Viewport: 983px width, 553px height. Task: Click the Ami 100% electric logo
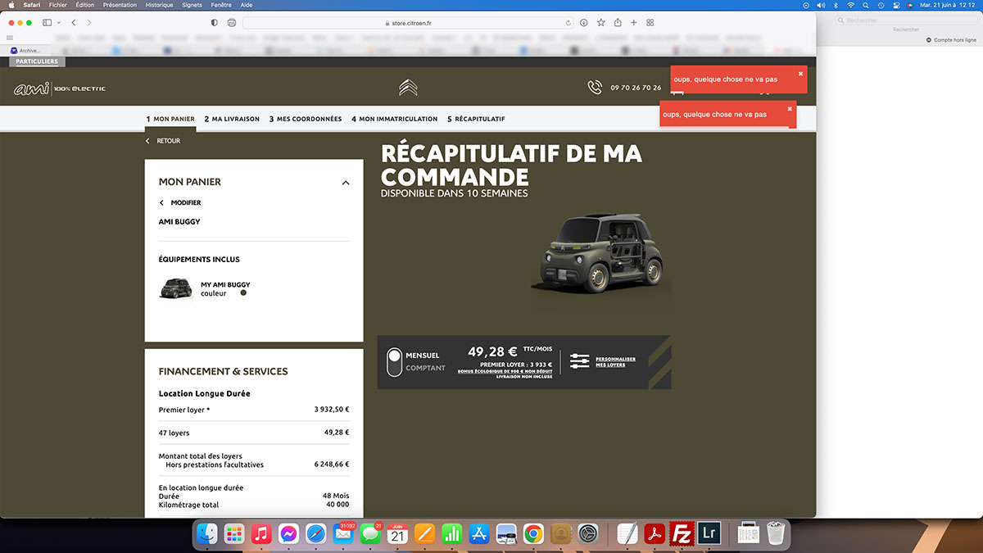(60, 88)
